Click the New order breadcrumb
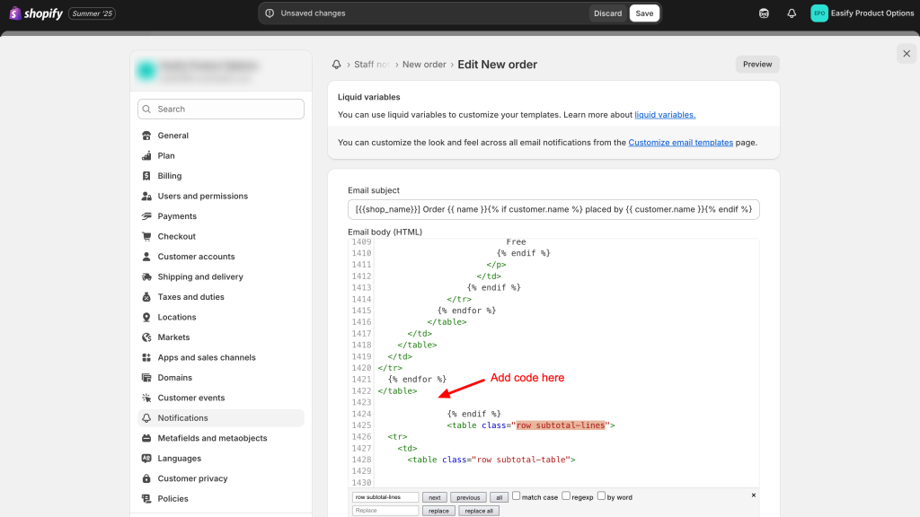 pos(424,65)
